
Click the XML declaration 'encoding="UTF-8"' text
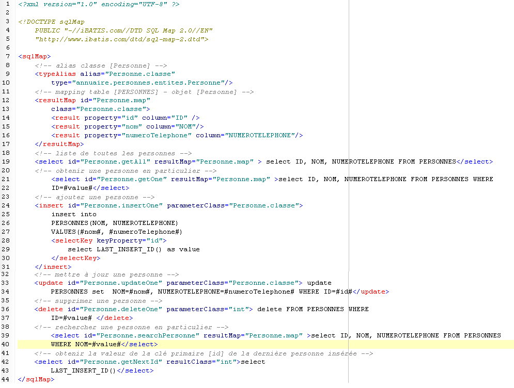click(x=134, y=4)
